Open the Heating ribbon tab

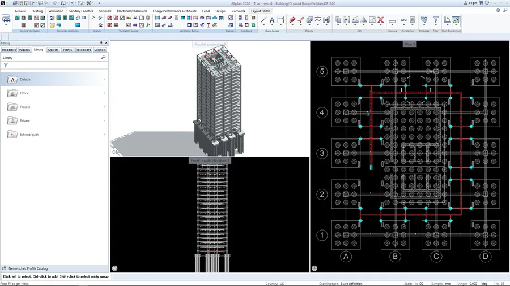coord(37,11)
